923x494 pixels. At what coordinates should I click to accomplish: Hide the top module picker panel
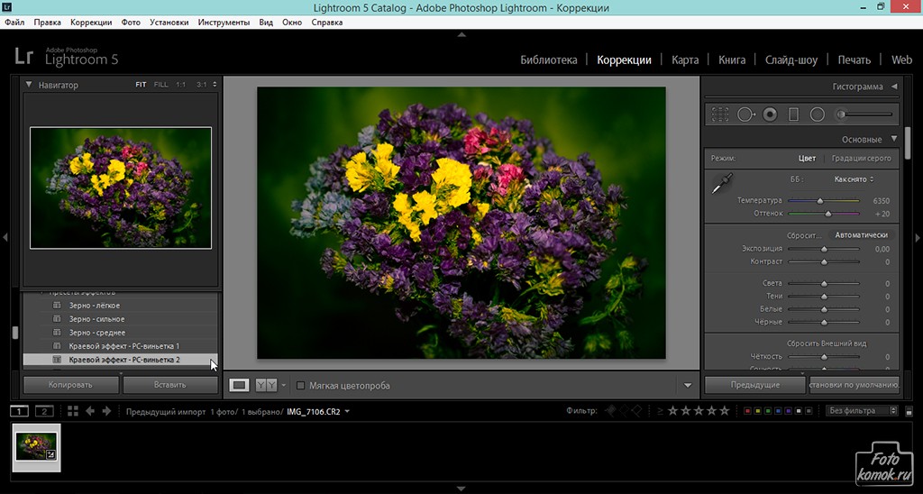(x=461, y=35)
